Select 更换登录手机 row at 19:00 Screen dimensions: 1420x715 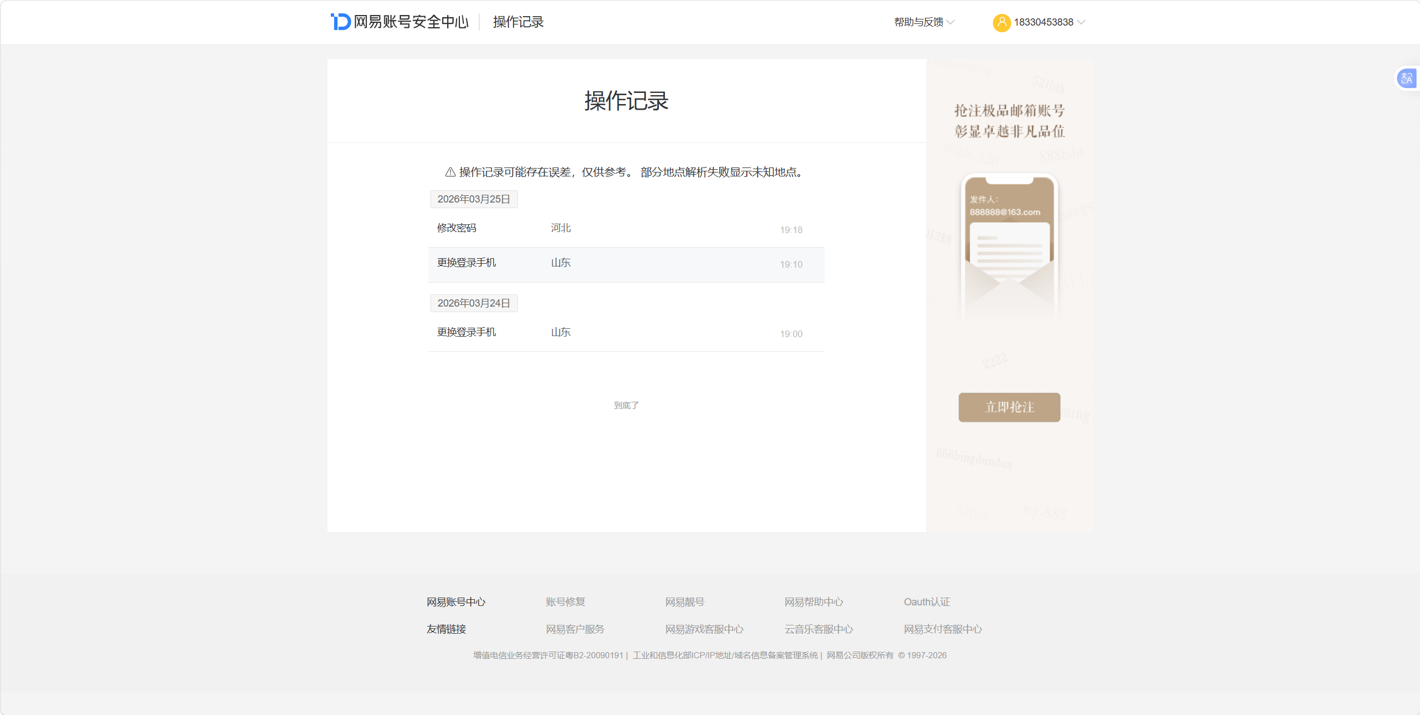(626, 333)
